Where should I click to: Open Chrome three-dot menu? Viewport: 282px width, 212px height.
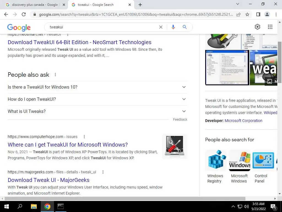tap(276, 14)
